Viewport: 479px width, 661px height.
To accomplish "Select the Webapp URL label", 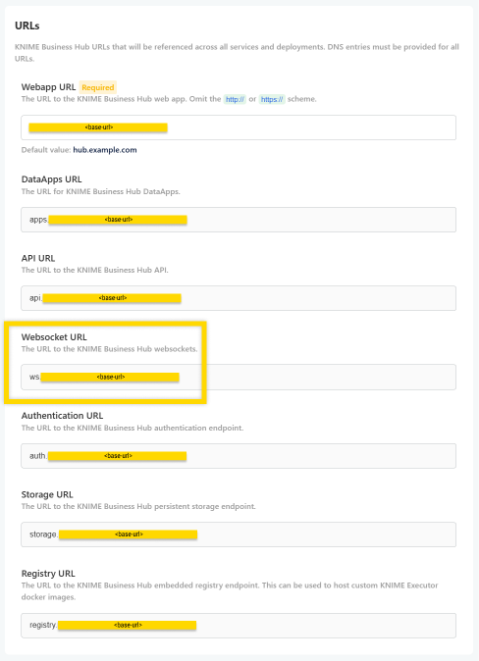I will tap(48, 87).
